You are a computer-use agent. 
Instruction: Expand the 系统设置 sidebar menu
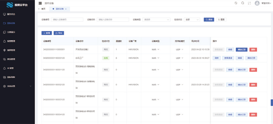[x=17, y=86]
